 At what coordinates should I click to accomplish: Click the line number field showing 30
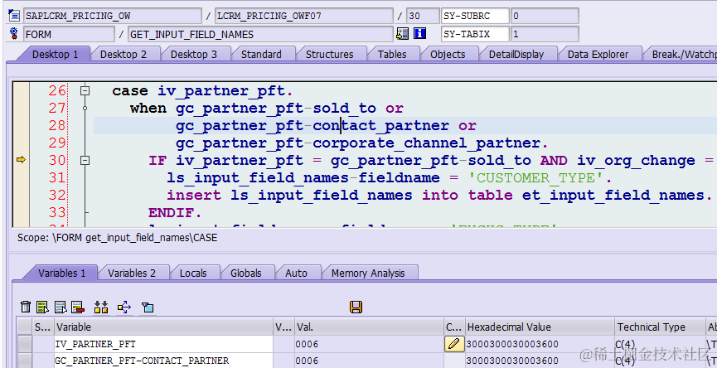[423, 16]
